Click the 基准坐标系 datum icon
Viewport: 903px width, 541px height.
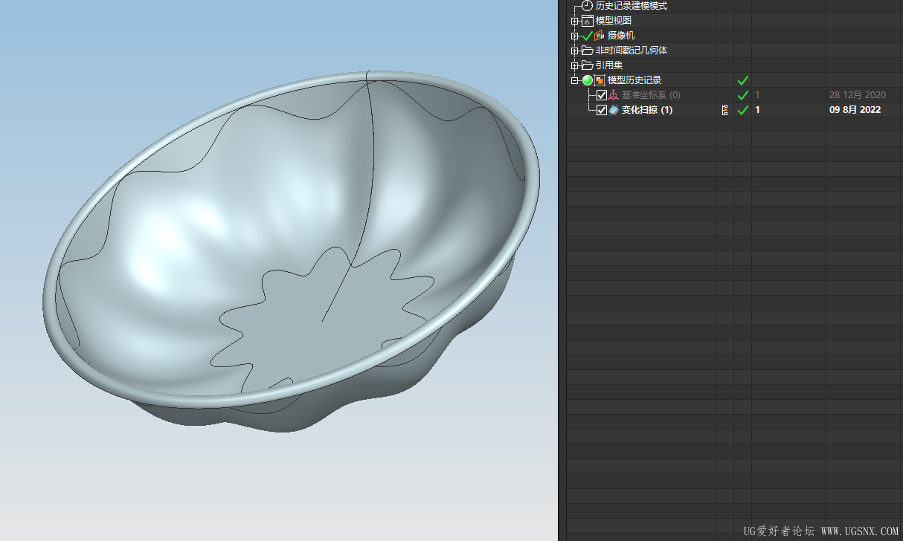(614, 95)
